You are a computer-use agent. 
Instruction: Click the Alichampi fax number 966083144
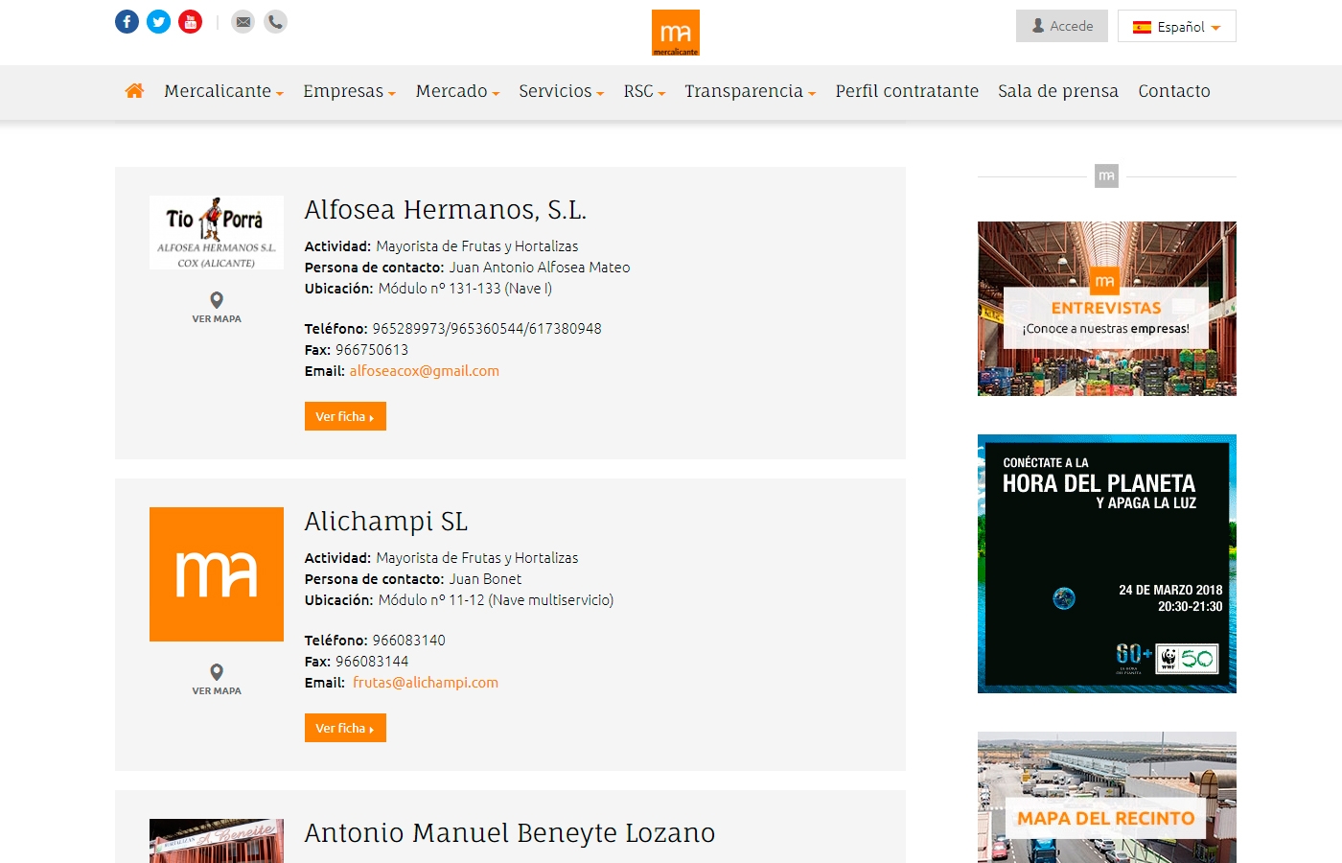[x=372, y=662]
